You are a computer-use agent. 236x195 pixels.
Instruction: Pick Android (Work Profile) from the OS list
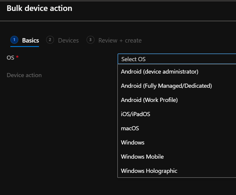[149, 100]
